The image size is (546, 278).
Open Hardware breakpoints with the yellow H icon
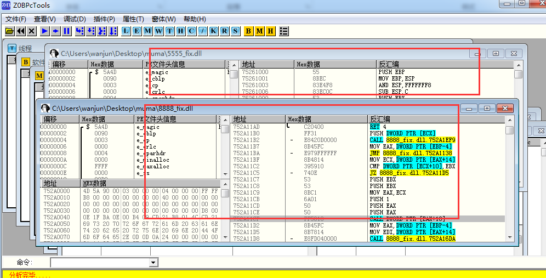point(271,31)
